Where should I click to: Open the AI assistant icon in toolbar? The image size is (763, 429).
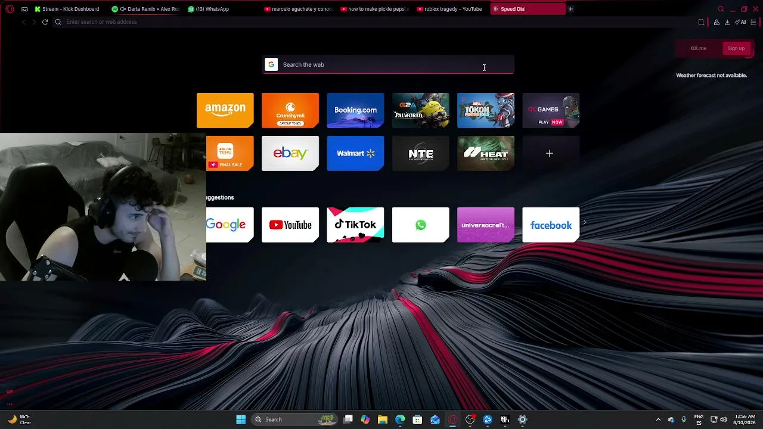tap(740, 22)
